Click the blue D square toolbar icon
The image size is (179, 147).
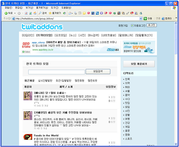(x=93, y=13)
